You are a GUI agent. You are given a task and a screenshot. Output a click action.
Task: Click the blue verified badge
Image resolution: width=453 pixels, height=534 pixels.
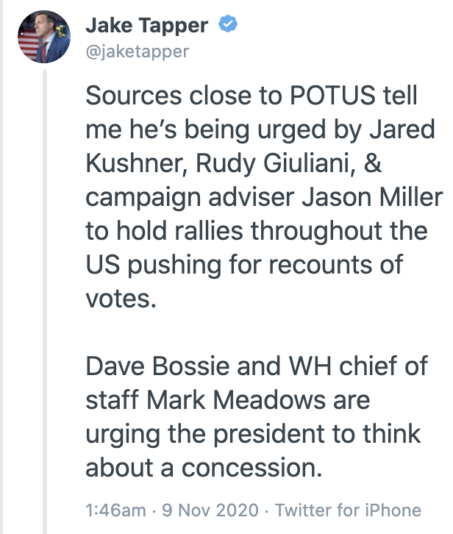pyautogui.click(x=228, y=24)
